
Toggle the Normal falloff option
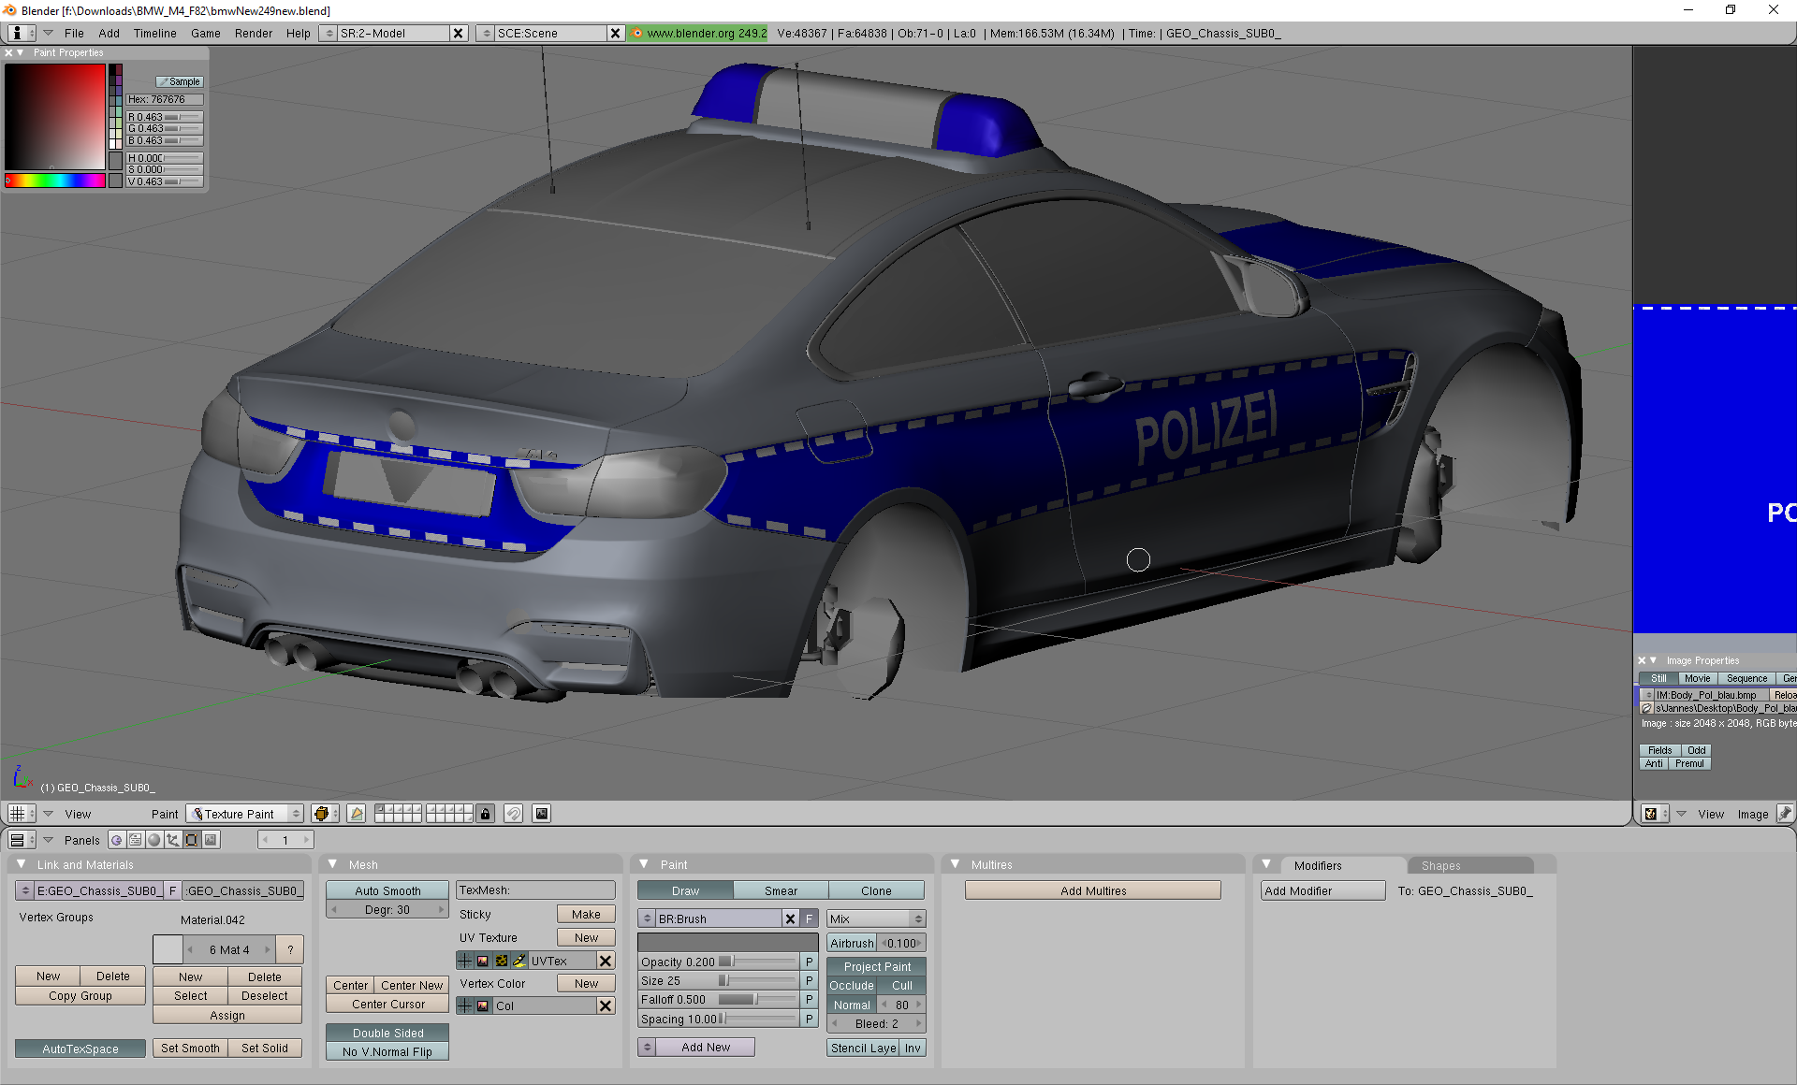(x=852, y=1005)
